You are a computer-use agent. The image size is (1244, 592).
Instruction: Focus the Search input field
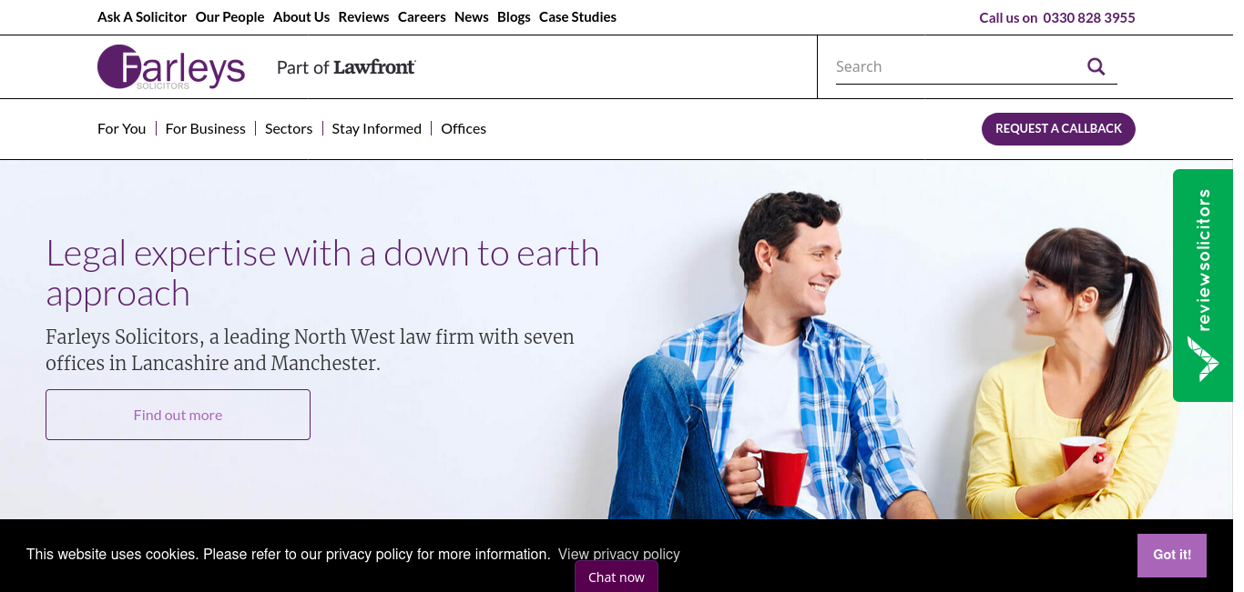click(956, 66)
